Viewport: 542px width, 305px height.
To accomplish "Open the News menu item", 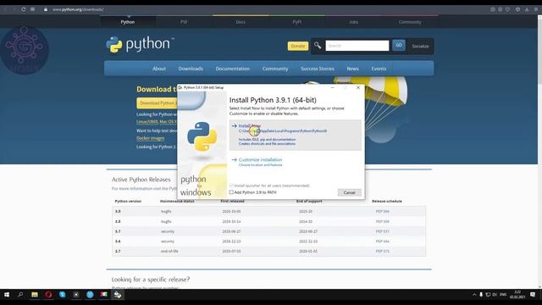I will click(x=352, y=69).
